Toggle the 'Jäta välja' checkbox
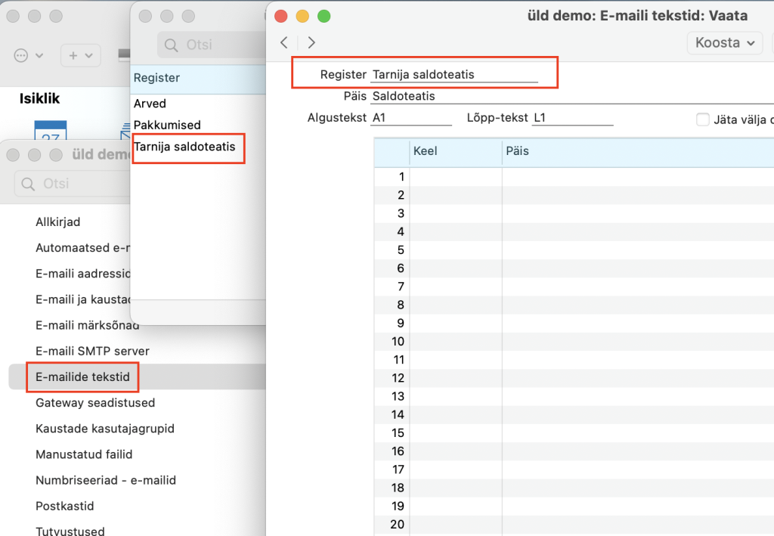774x536 pixels. (x=703, y=119)
